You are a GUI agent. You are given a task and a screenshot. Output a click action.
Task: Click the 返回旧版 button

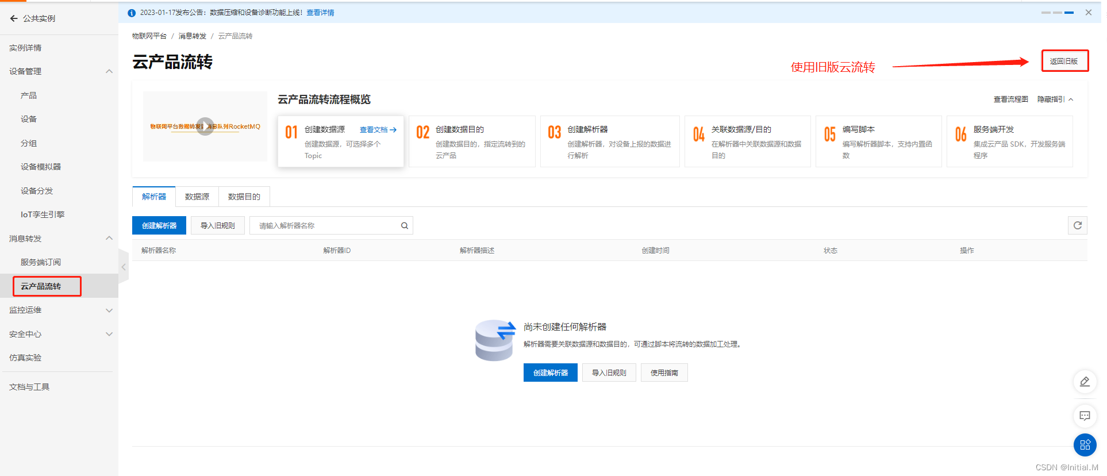click(1064, 61)
